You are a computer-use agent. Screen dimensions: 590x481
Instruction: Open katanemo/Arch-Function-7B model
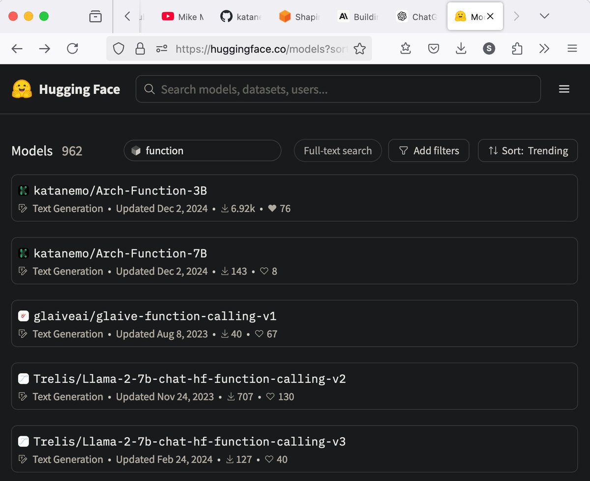click(295, 261)
